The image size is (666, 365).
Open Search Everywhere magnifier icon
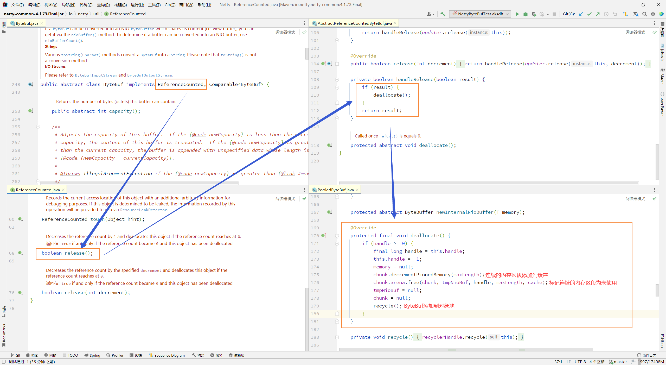pyautogui.click(x=644, y=14)
